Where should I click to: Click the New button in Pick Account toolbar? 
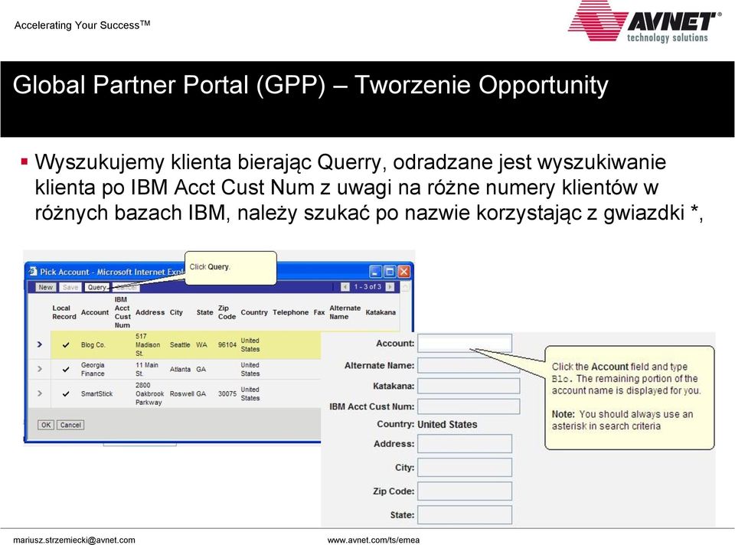pos(45,287)
